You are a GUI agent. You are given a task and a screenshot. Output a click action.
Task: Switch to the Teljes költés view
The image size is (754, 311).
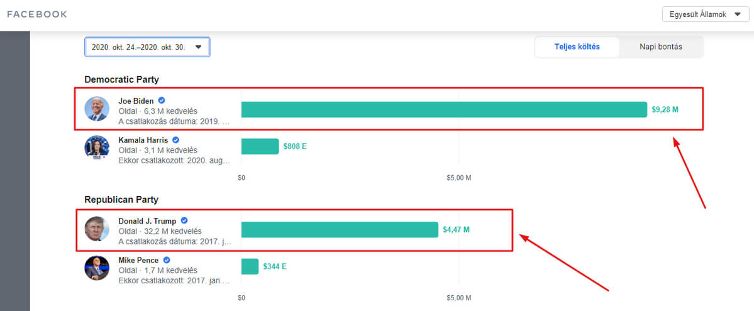pos(577,46)
